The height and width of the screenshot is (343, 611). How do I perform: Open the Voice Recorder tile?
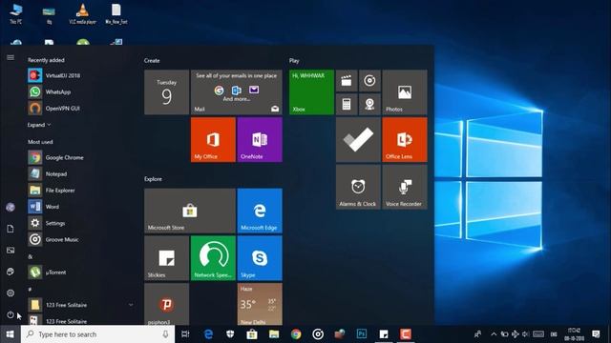[405, 187]
